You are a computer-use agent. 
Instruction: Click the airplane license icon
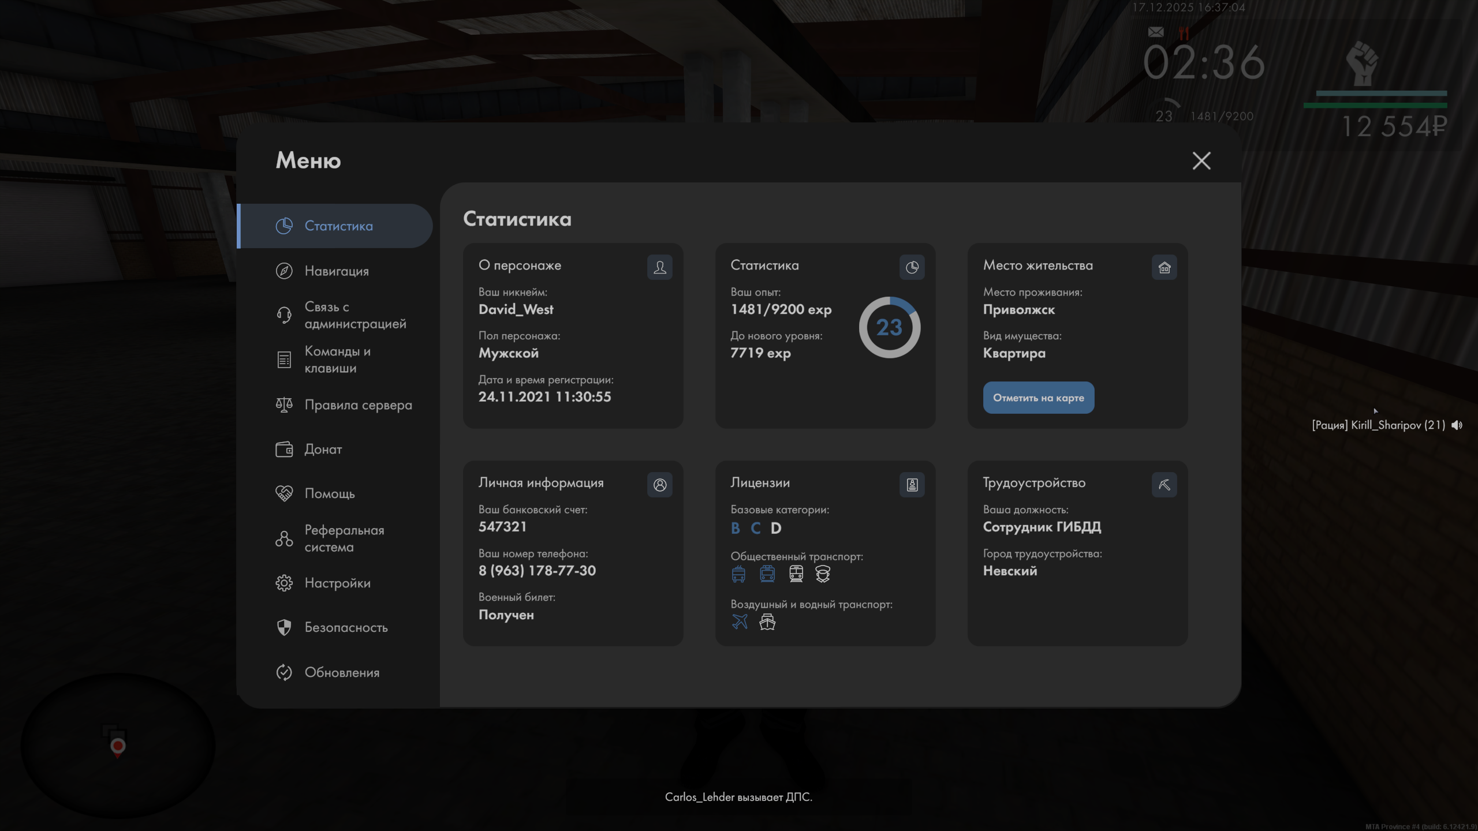coord(740,622)
